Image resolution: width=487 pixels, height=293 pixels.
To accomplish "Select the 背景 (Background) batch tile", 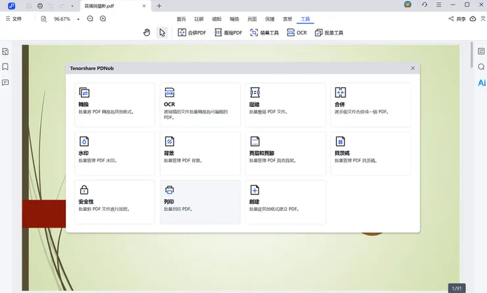I will pos(200,152).
